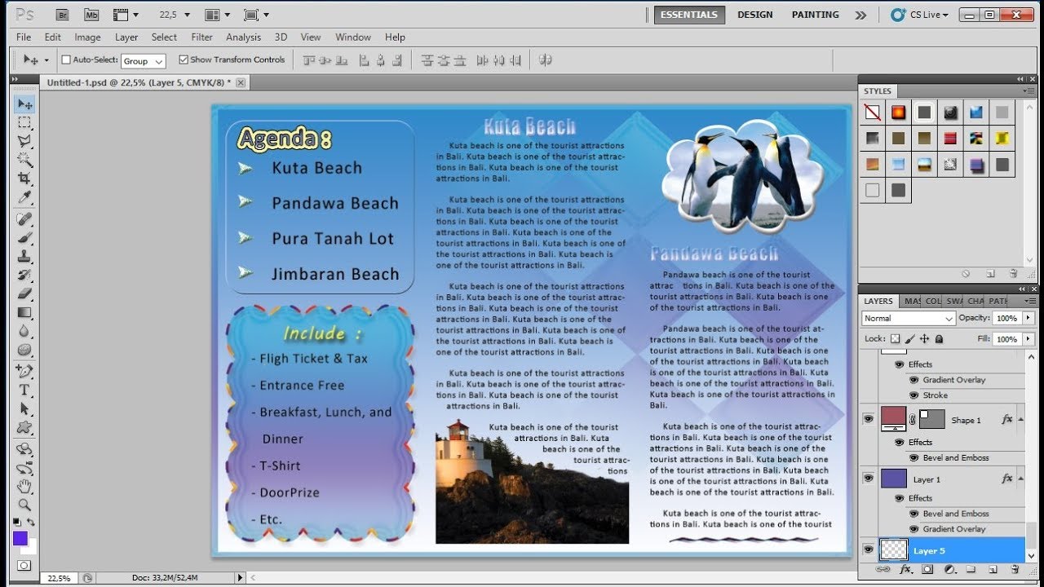
Task: Open the Launch Bridge icon
Action: (62, 15)
